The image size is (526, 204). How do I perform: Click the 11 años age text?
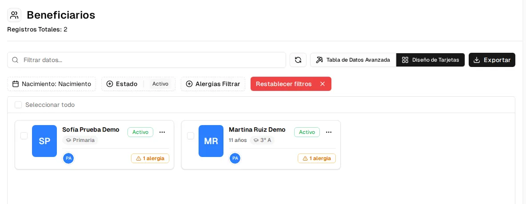click(238, 140)
